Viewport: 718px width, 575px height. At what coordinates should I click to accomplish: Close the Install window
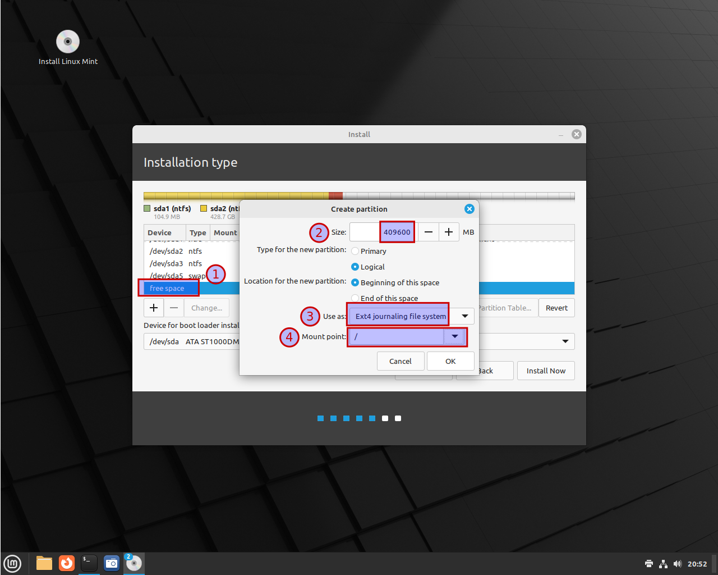point(576,134)
